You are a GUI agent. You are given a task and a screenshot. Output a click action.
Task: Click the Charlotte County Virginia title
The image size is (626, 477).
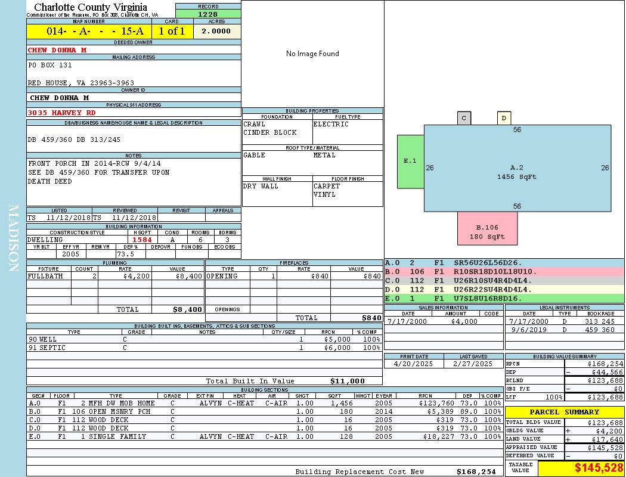91,7
